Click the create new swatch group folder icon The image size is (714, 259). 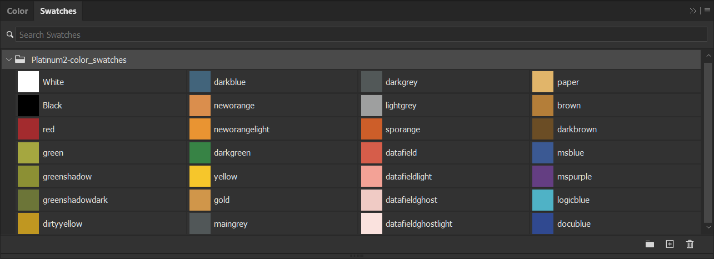tap(650, 244)
